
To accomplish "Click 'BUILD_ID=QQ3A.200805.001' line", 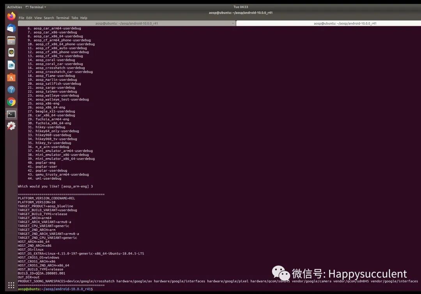I will click(x=42, y=273).
